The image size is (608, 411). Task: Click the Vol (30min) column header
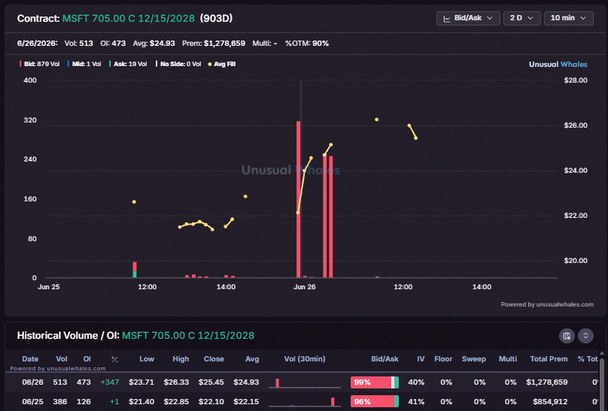(x=305, y=359)
